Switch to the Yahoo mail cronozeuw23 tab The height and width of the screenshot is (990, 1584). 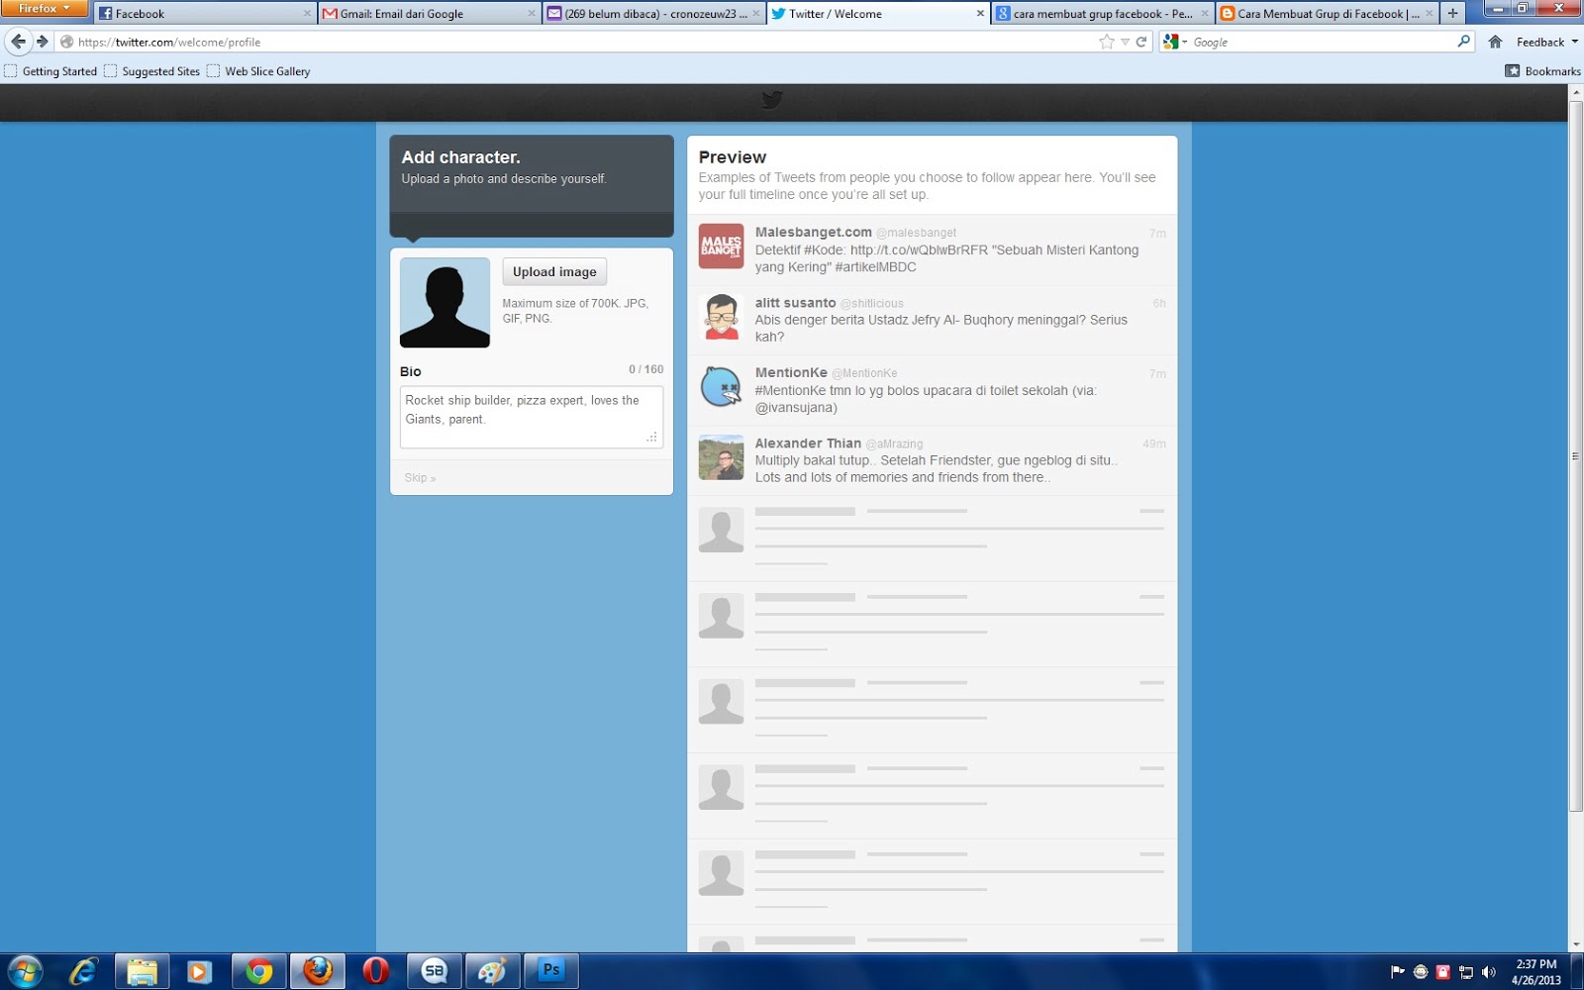653,13
